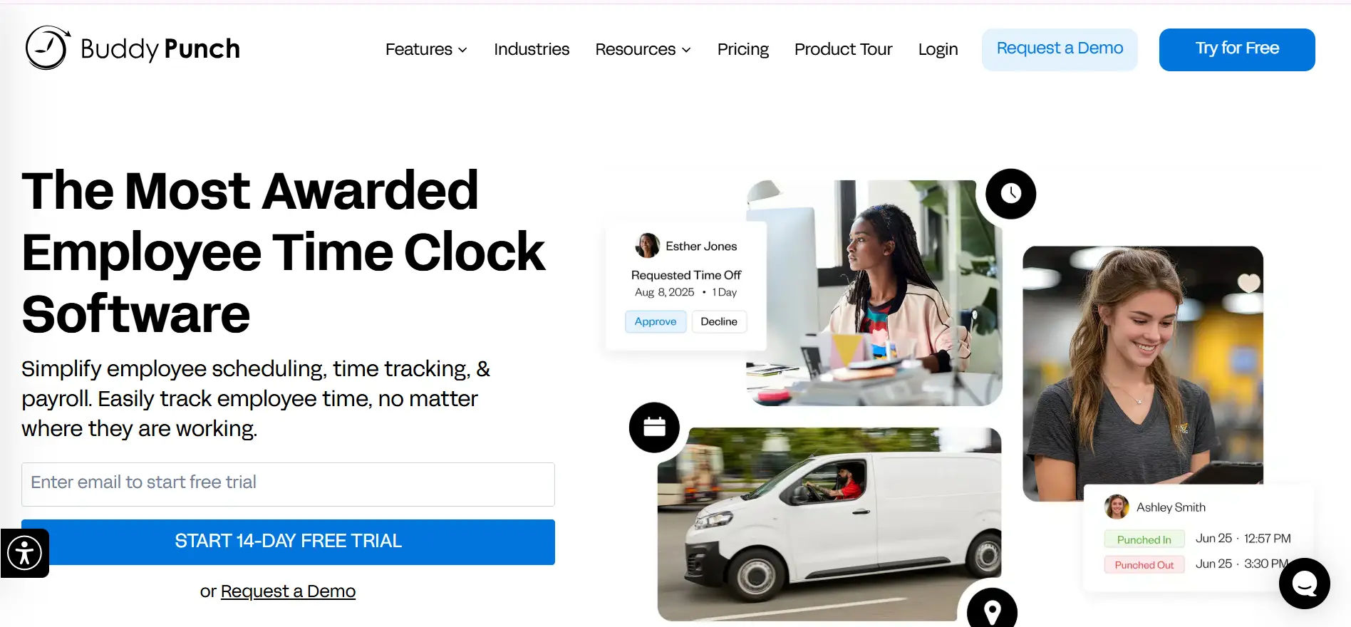Click Ashley Smith profile avatar
1351x627 pixels.
(x=1117, y=507)
